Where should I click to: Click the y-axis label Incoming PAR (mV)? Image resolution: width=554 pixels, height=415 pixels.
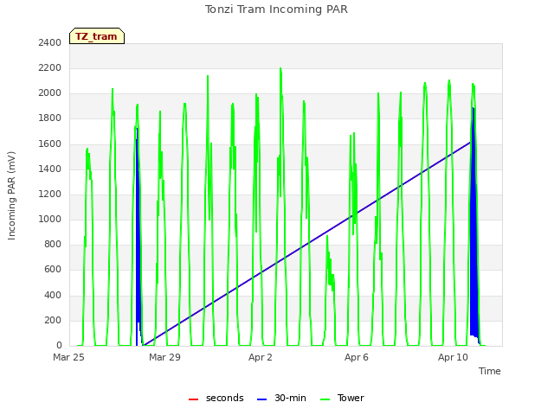(x=11, y=196)
